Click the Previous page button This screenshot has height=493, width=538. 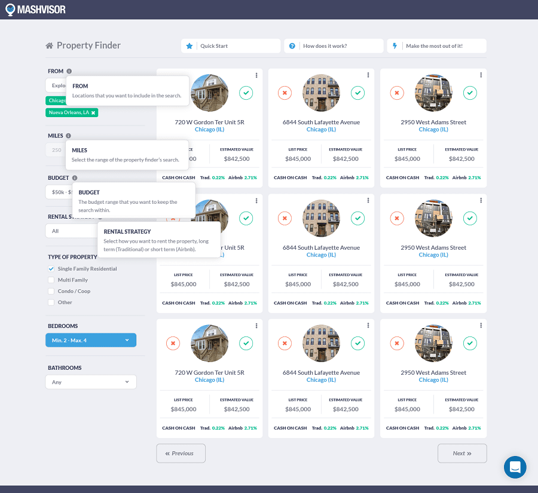pyautogui.click(x=181, y=453)
